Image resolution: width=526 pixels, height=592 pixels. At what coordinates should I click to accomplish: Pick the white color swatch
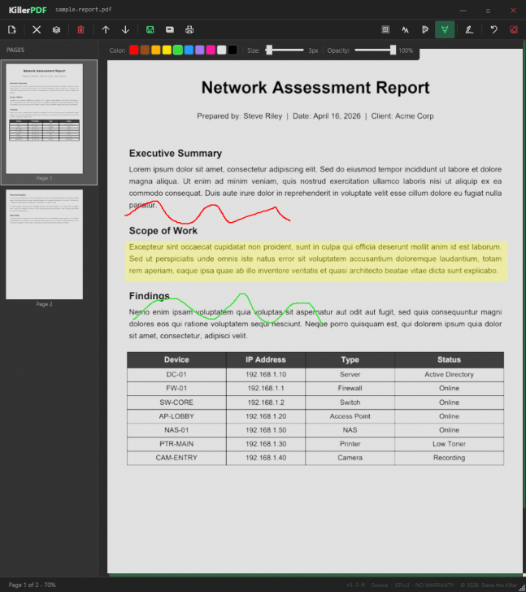[x=221, y=50]
